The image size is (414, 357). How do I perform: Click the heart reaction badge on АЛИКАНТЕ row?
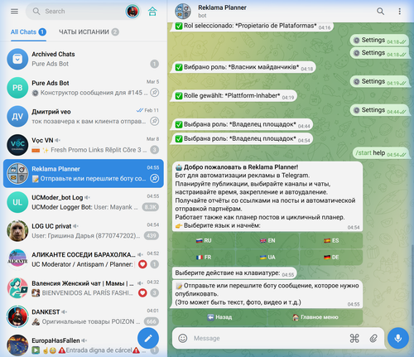(x=142, y=264)
